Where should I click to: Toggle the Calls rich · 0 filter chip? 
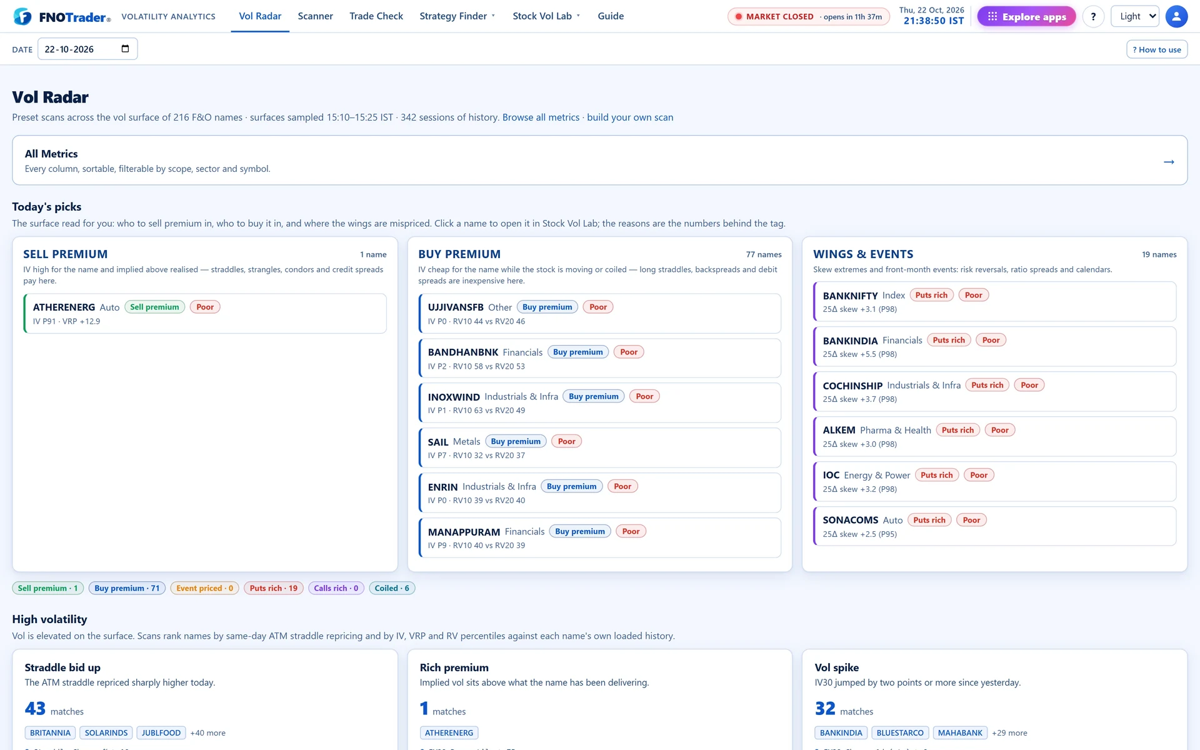[336, 588]
